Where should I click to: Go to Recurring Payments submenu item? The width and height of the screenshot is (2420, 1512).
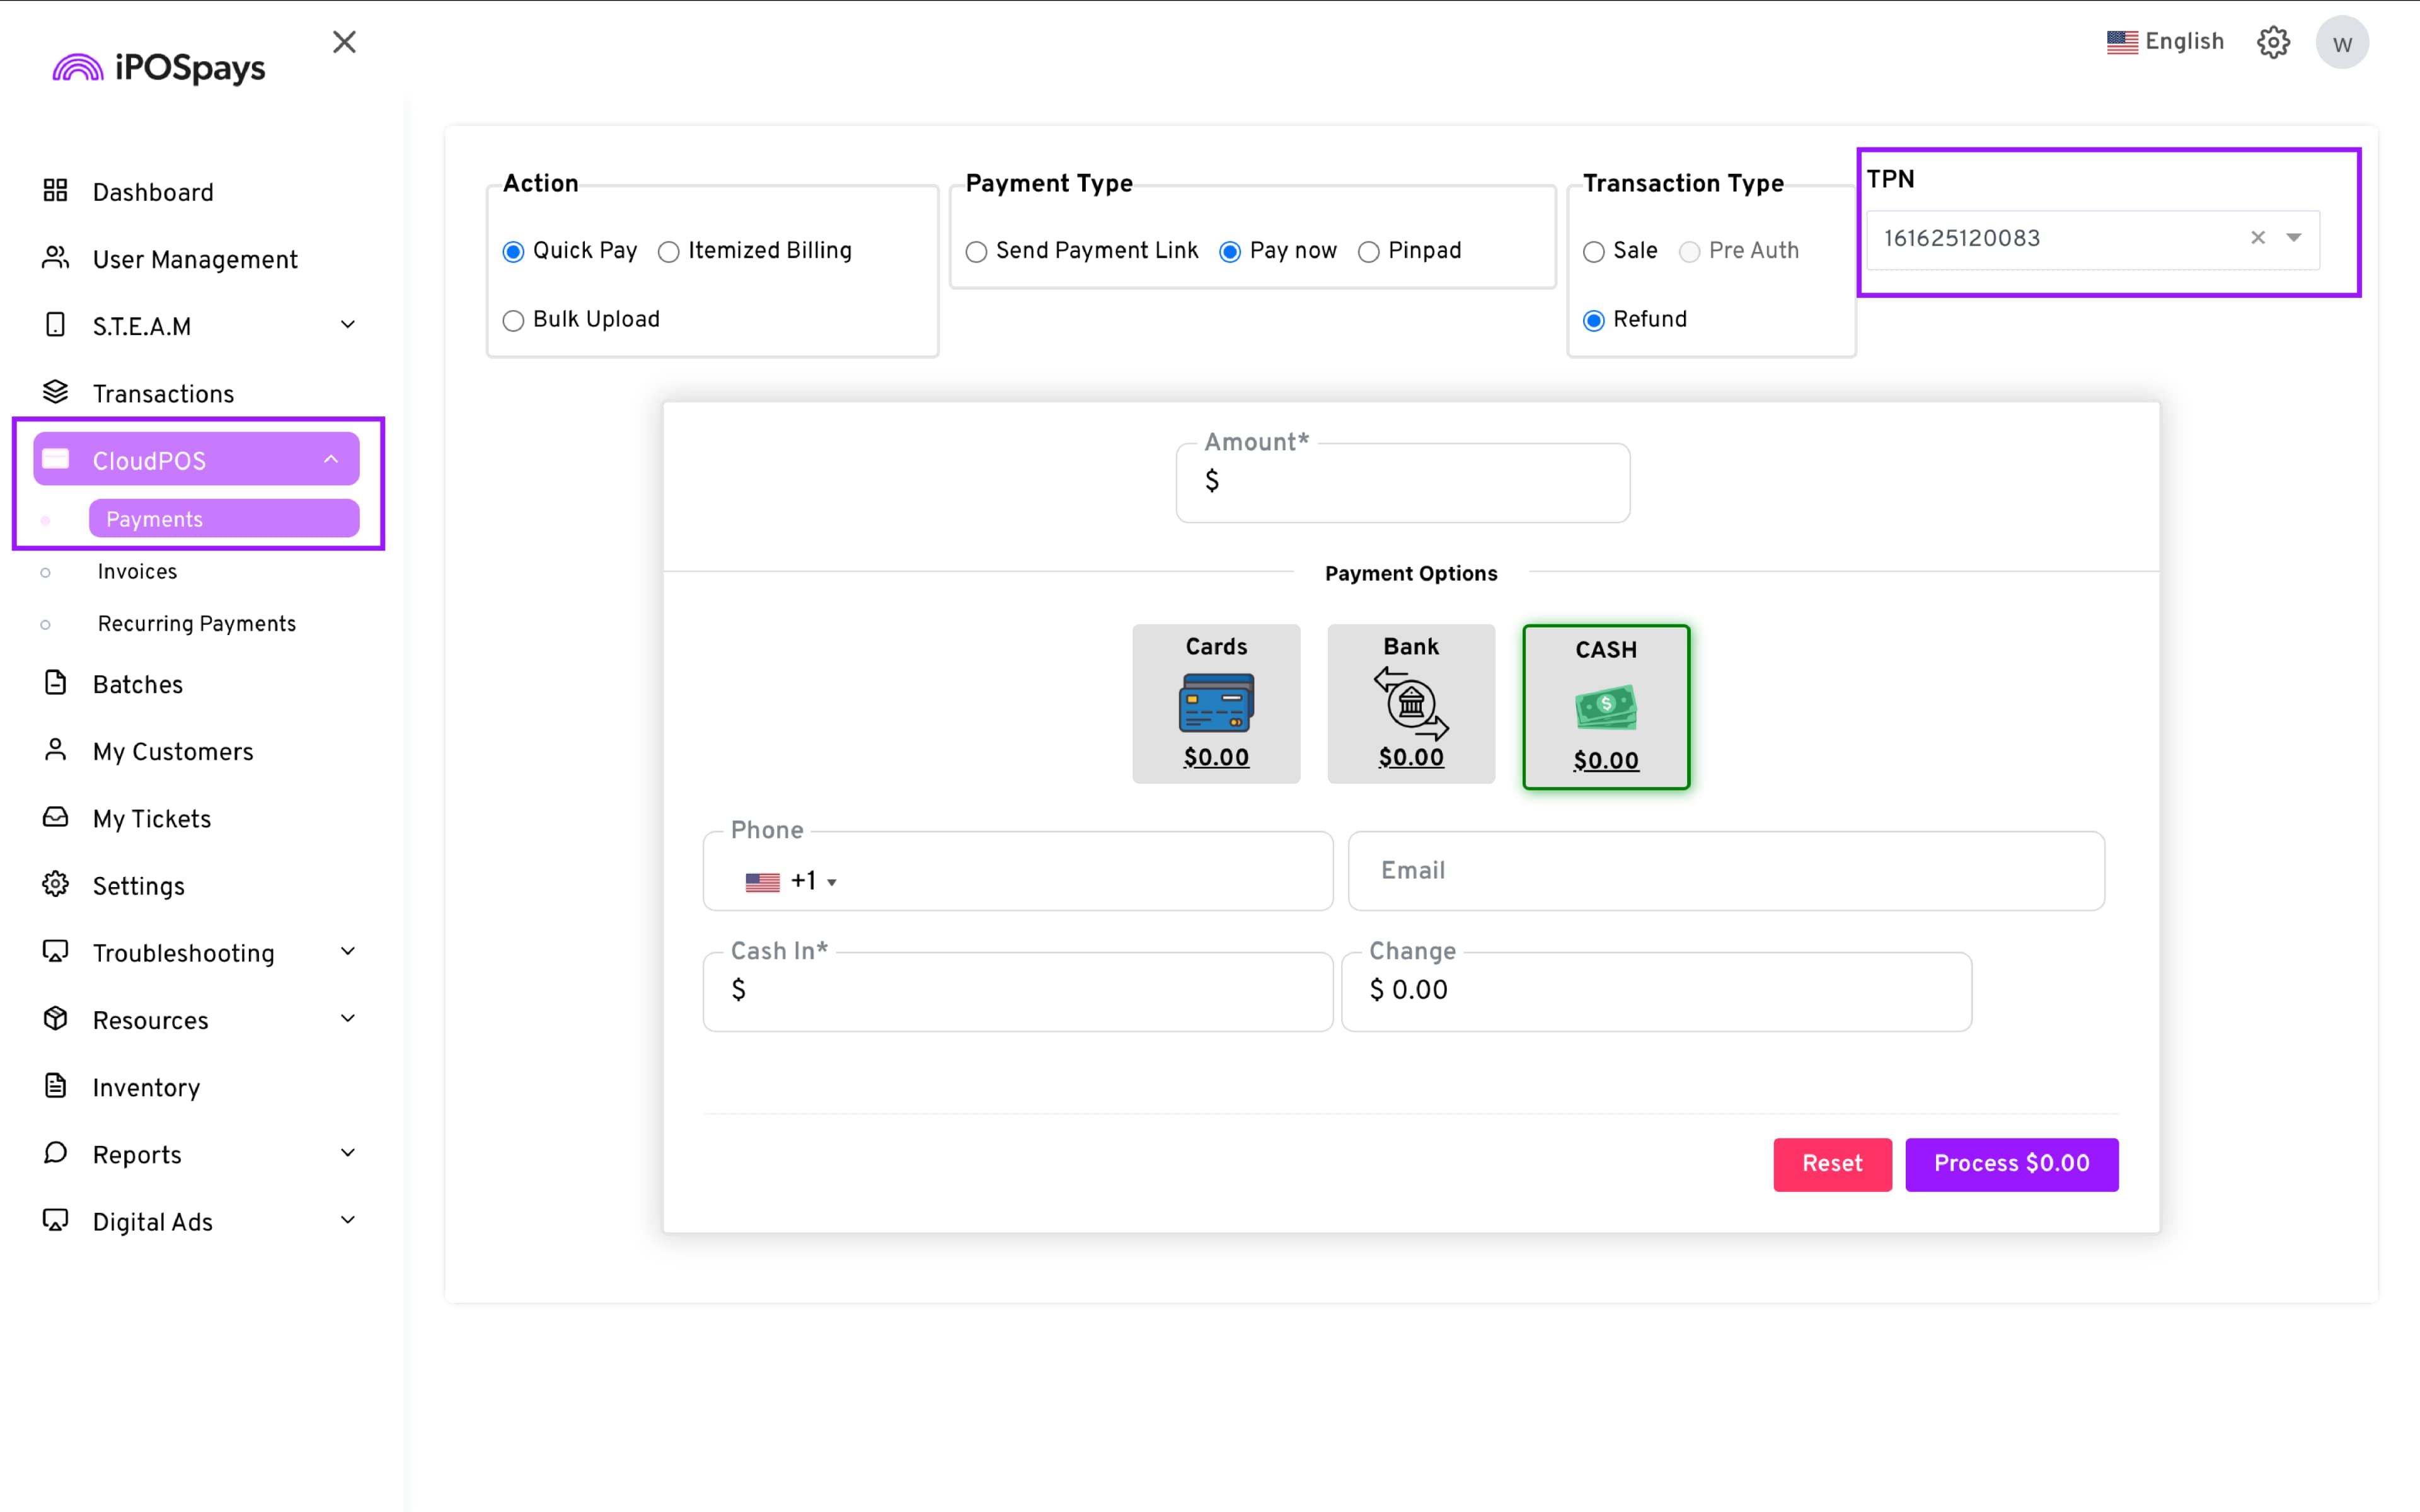196,623
